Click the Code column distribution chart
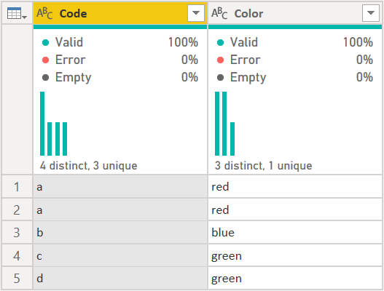Screen dimensions: 384x291 point(54,124)
